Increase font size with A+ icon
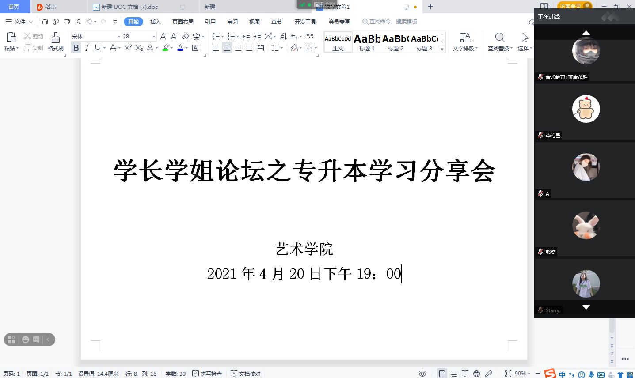 click(x=164, y=36)
